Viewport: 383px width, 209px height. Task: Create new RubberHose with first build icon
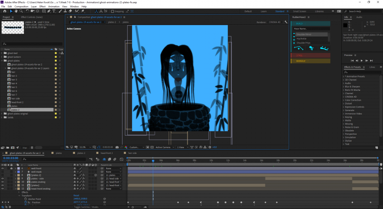click(299, 48)
